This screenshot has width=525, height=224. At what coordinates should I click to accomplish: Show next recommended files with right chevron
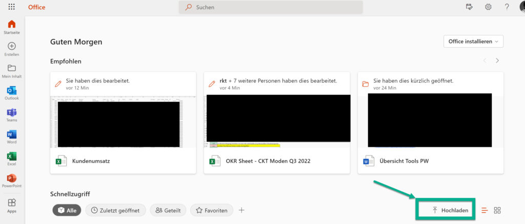(x=497, y=61)
